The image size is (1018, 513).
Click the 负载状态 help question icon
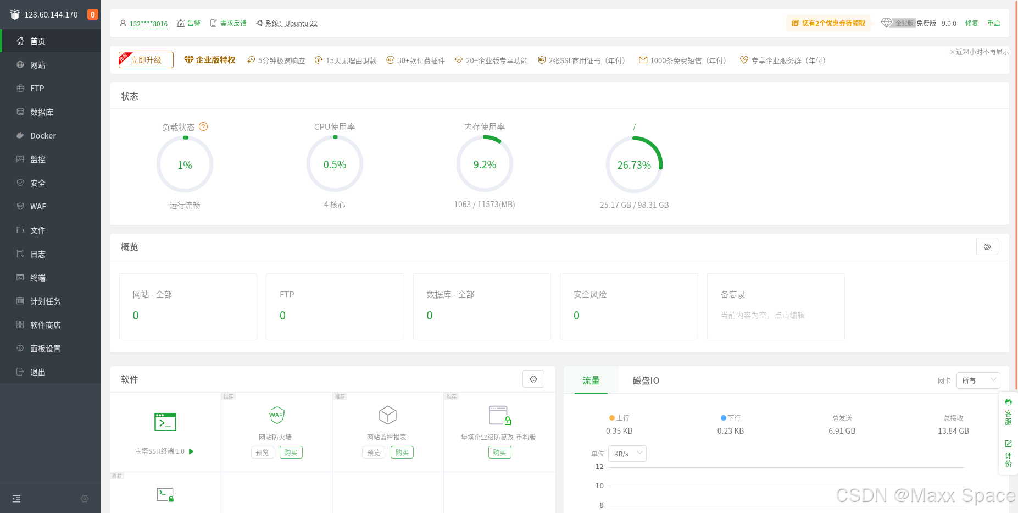coord(203,126)
